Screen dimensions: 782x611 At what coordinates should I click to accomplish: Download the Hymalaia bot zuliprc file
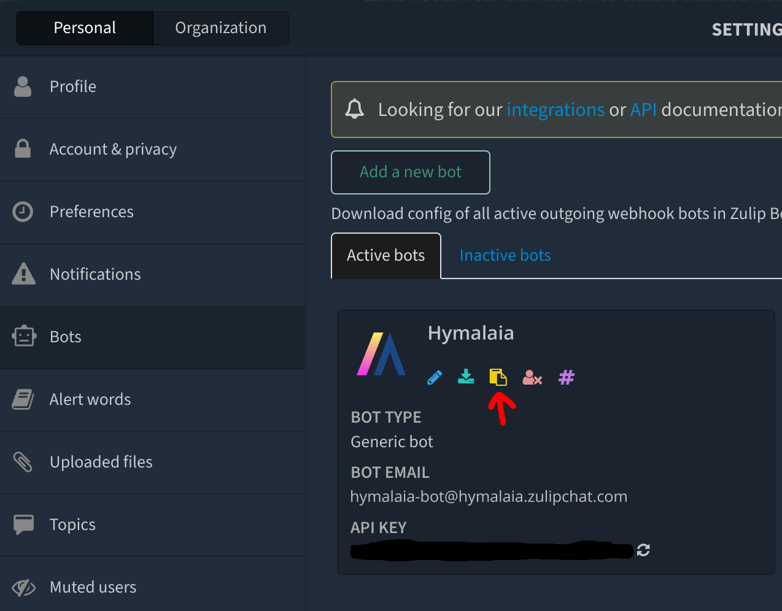(x=466, y=377)
